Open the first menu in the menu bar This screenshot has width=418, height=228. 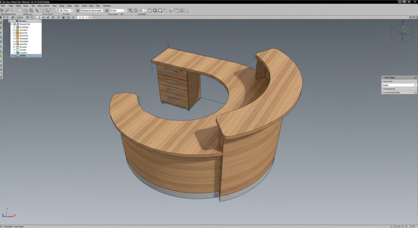tap(4, 6)
